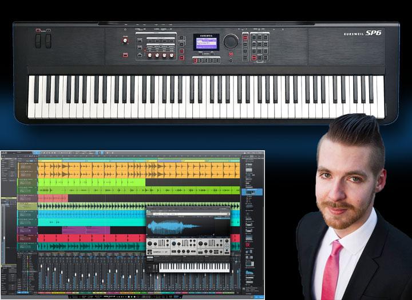The image size is (412, 300).
Task: Select the blue highlighted item in the browser
Action: click(252, 192)
